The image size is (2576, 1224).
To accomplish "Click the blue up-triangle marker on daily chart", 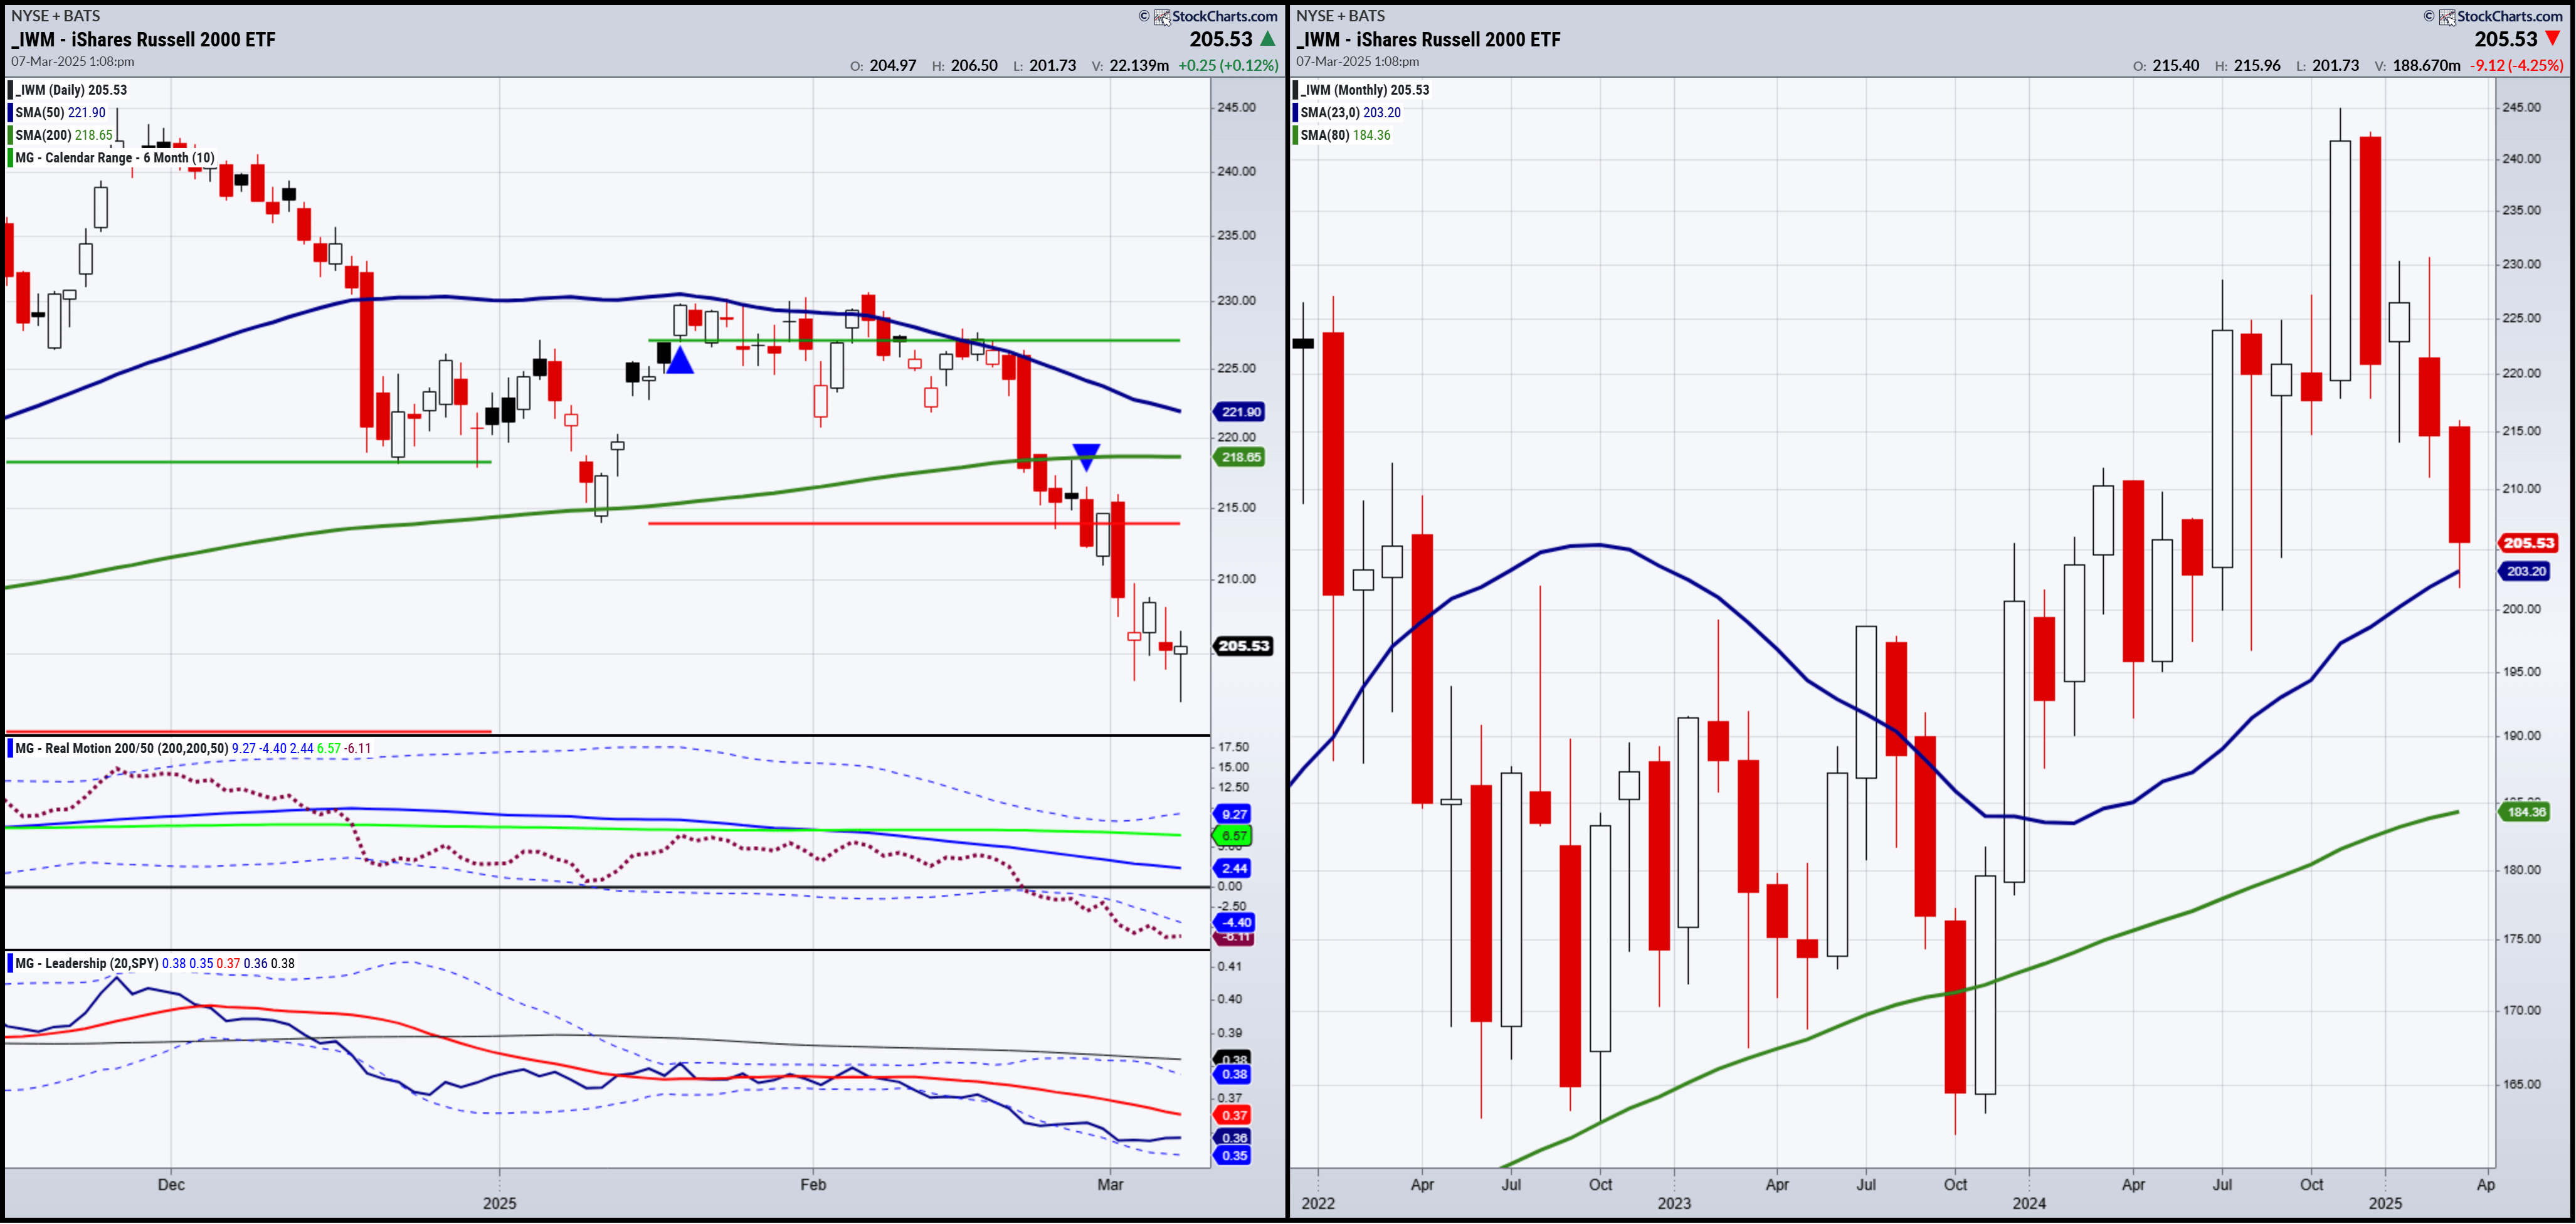I will (x=680, y=360).
